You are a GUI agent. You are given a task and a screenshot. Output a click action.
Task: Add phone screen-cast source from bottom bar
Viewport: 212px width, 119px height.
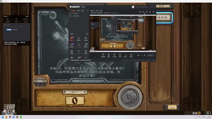coord(114,55)
